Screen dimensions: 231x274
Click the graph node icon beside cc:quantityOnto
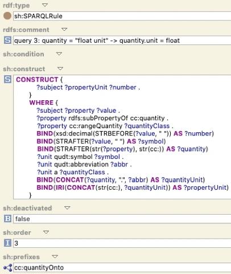coord(7,268)
